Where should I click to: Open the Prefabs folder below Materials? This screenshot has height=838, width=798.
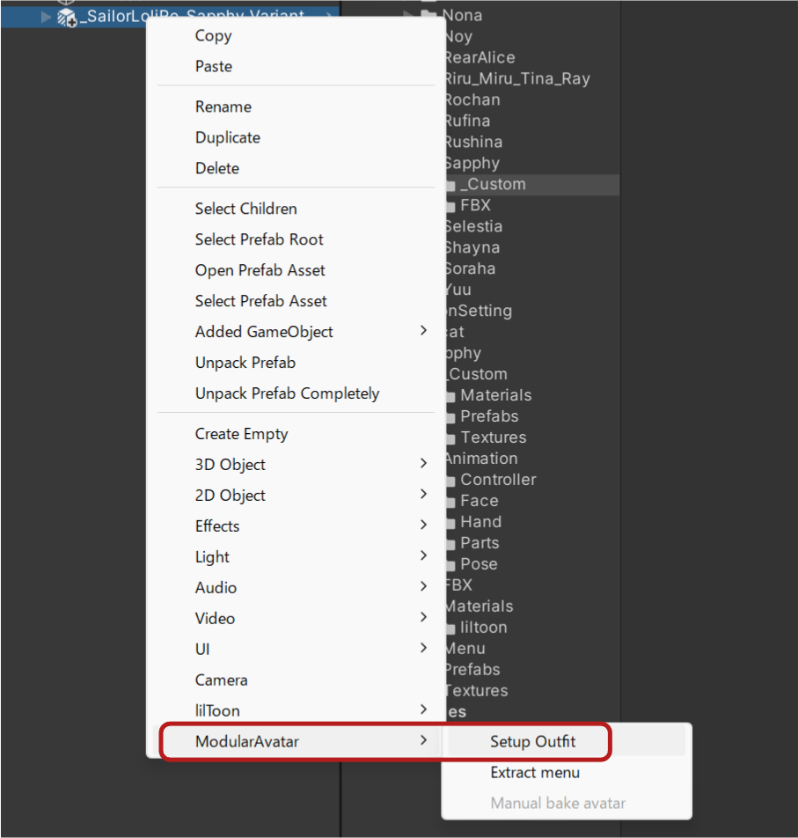[489, 416]
